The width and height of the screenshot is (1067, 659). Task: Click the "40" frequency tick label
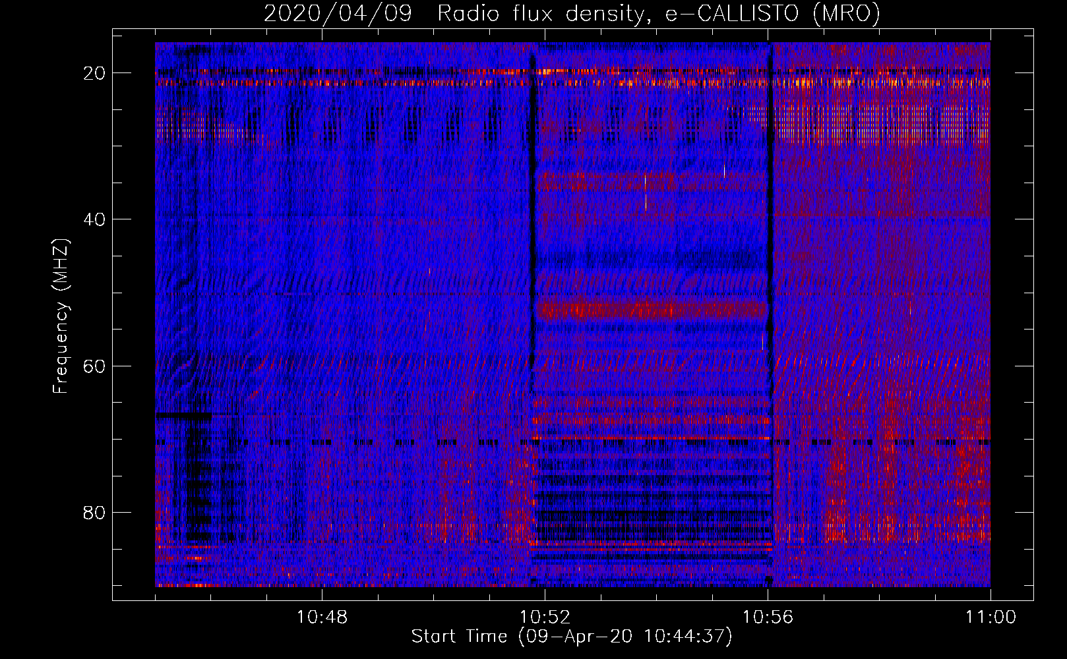click(x=94, y=219)
